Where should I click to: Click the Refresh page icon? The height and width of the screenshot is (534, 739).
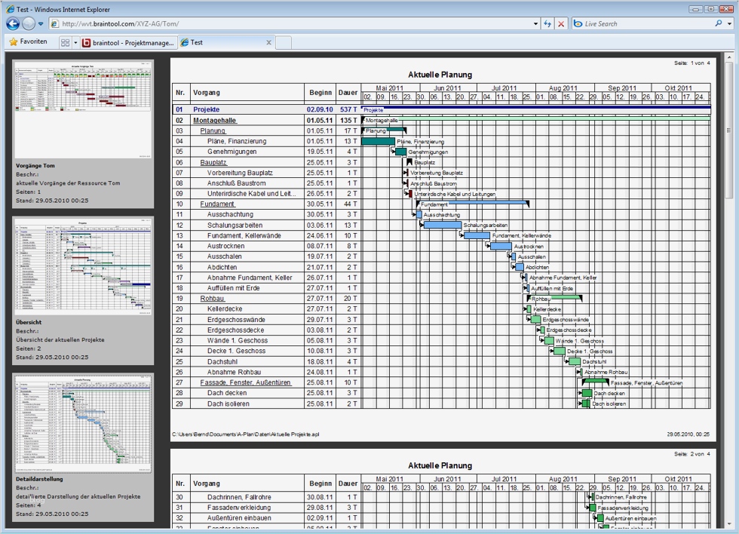547,23
